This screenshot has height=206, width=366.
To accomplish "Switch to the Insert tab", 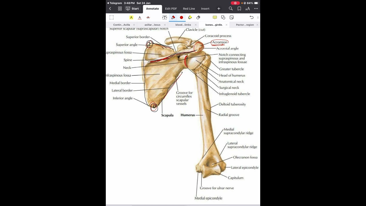I will point(205,9).
